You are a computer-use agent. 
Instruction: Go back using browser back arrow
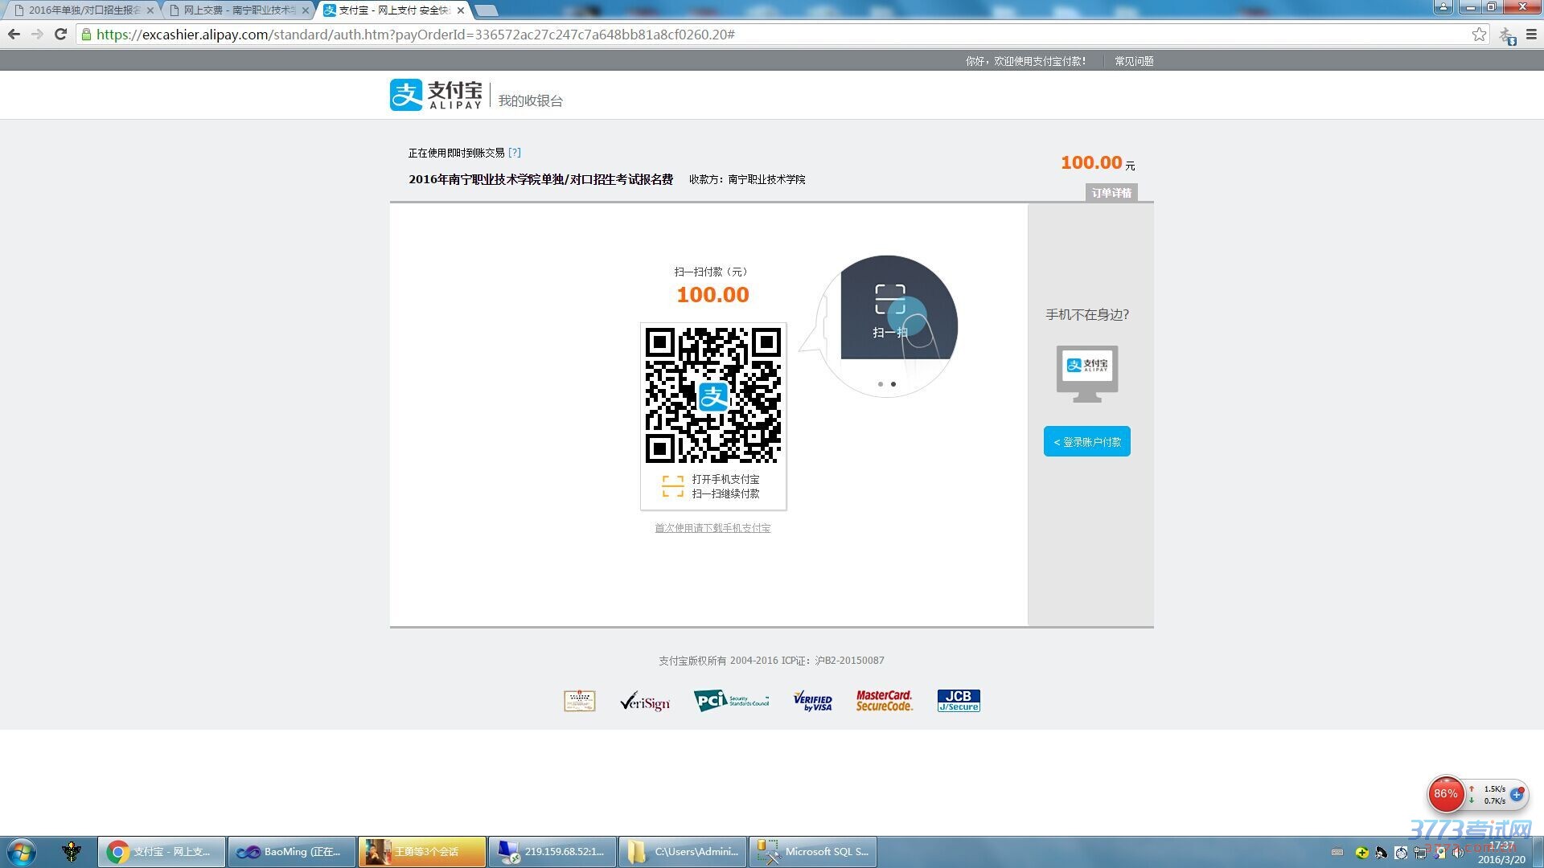(x=14, y=35)
